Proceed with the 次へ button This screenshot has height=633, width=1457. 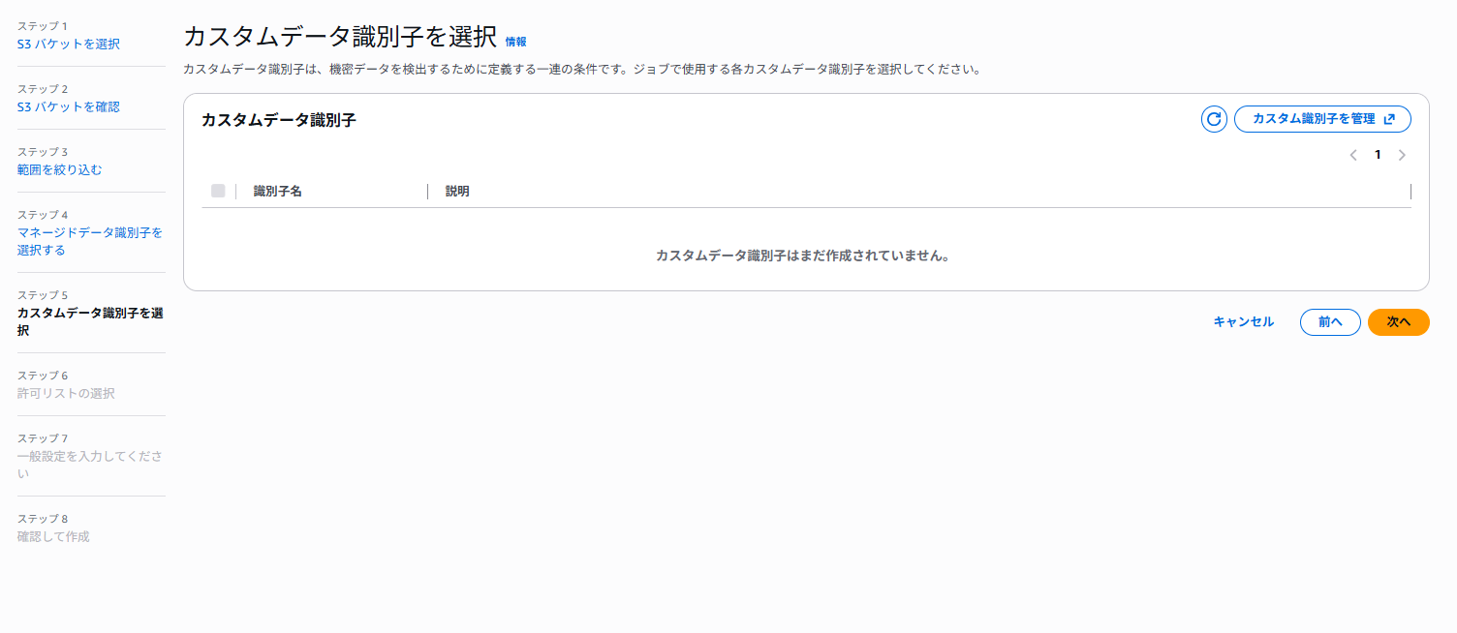pyautogui.click(x=1399, y=322)
